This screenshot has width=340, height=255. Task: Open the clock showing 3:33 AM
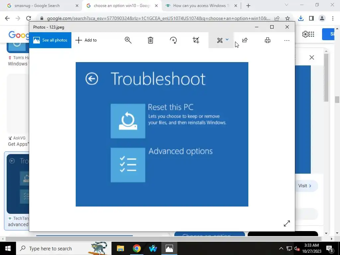tap(311, 248)
